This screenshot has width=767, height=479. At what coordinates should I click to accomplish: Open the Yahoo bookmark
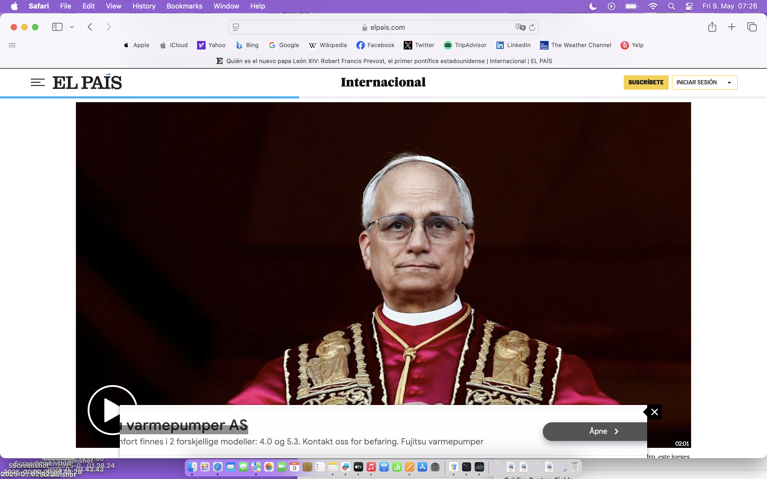pyautogui.click(x=211, y=45)
